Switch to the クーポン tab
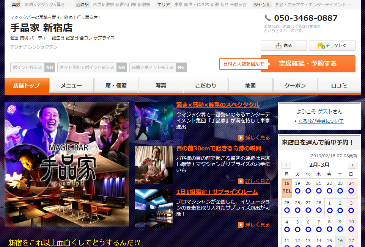 [x=295, y=86]
